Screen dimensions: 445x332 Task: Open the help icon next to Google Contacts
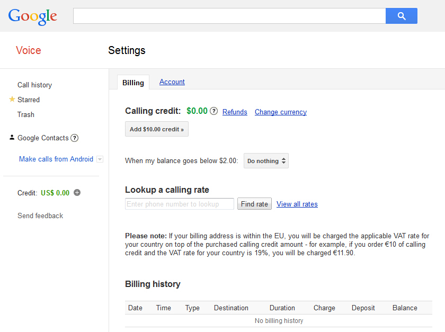[x=74, y=138]
